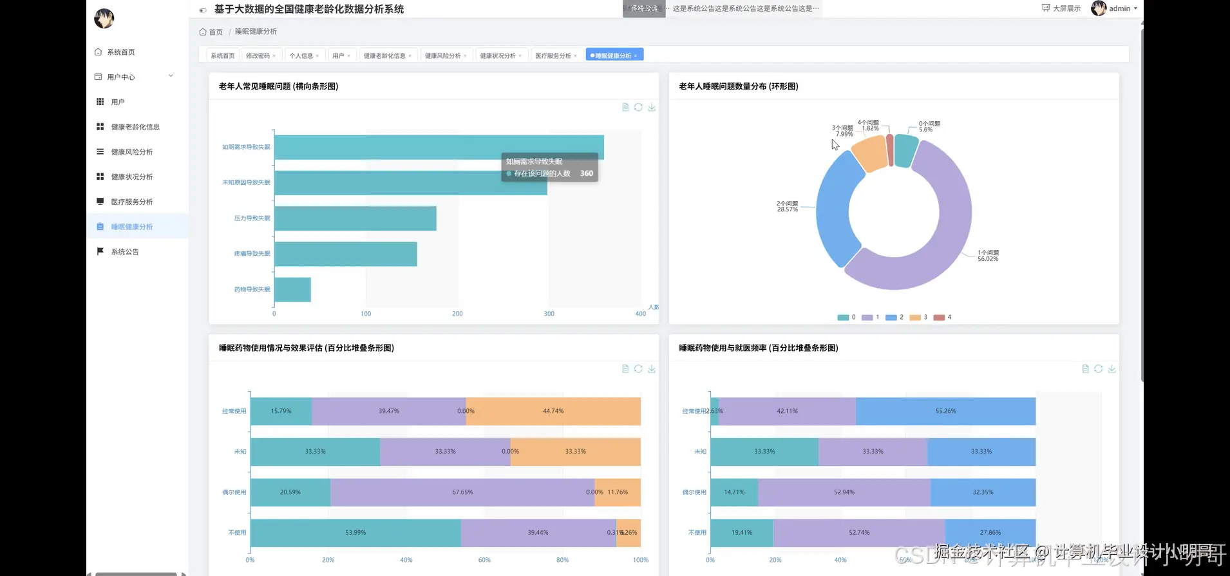Close the 健康老龄化信息 tab
1230x576 pixels.
(410, 56)
